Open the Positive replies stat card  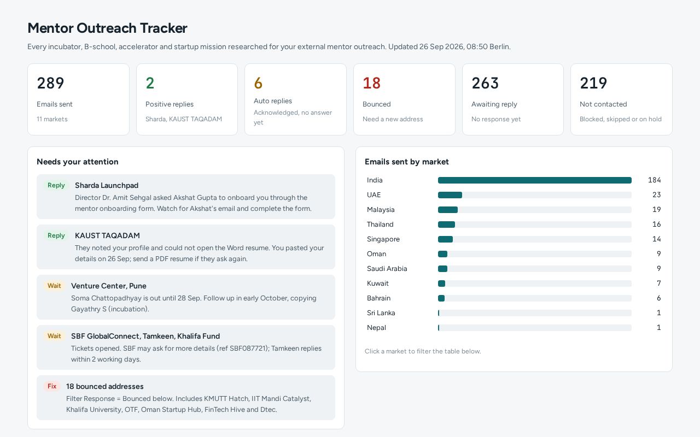[x=187, y=99]
